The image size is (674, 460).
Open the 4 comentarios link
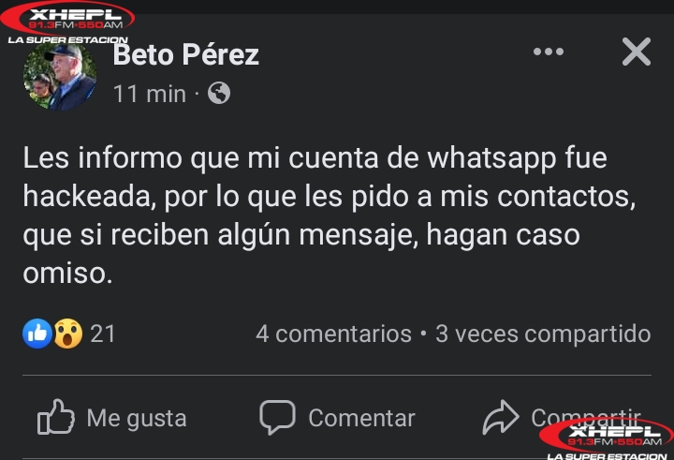pyautogui.click(x=333, y=334)
